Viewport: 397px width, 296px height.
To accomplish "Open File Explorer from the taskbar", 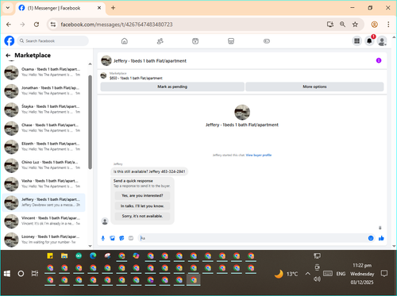I will coord(64,256).
